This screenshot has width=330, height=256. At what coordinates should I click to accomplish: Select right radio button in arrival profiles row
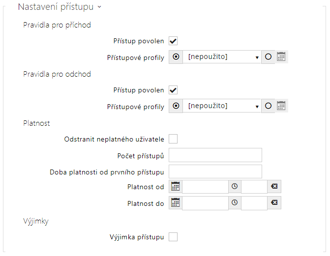pos(268,57)
